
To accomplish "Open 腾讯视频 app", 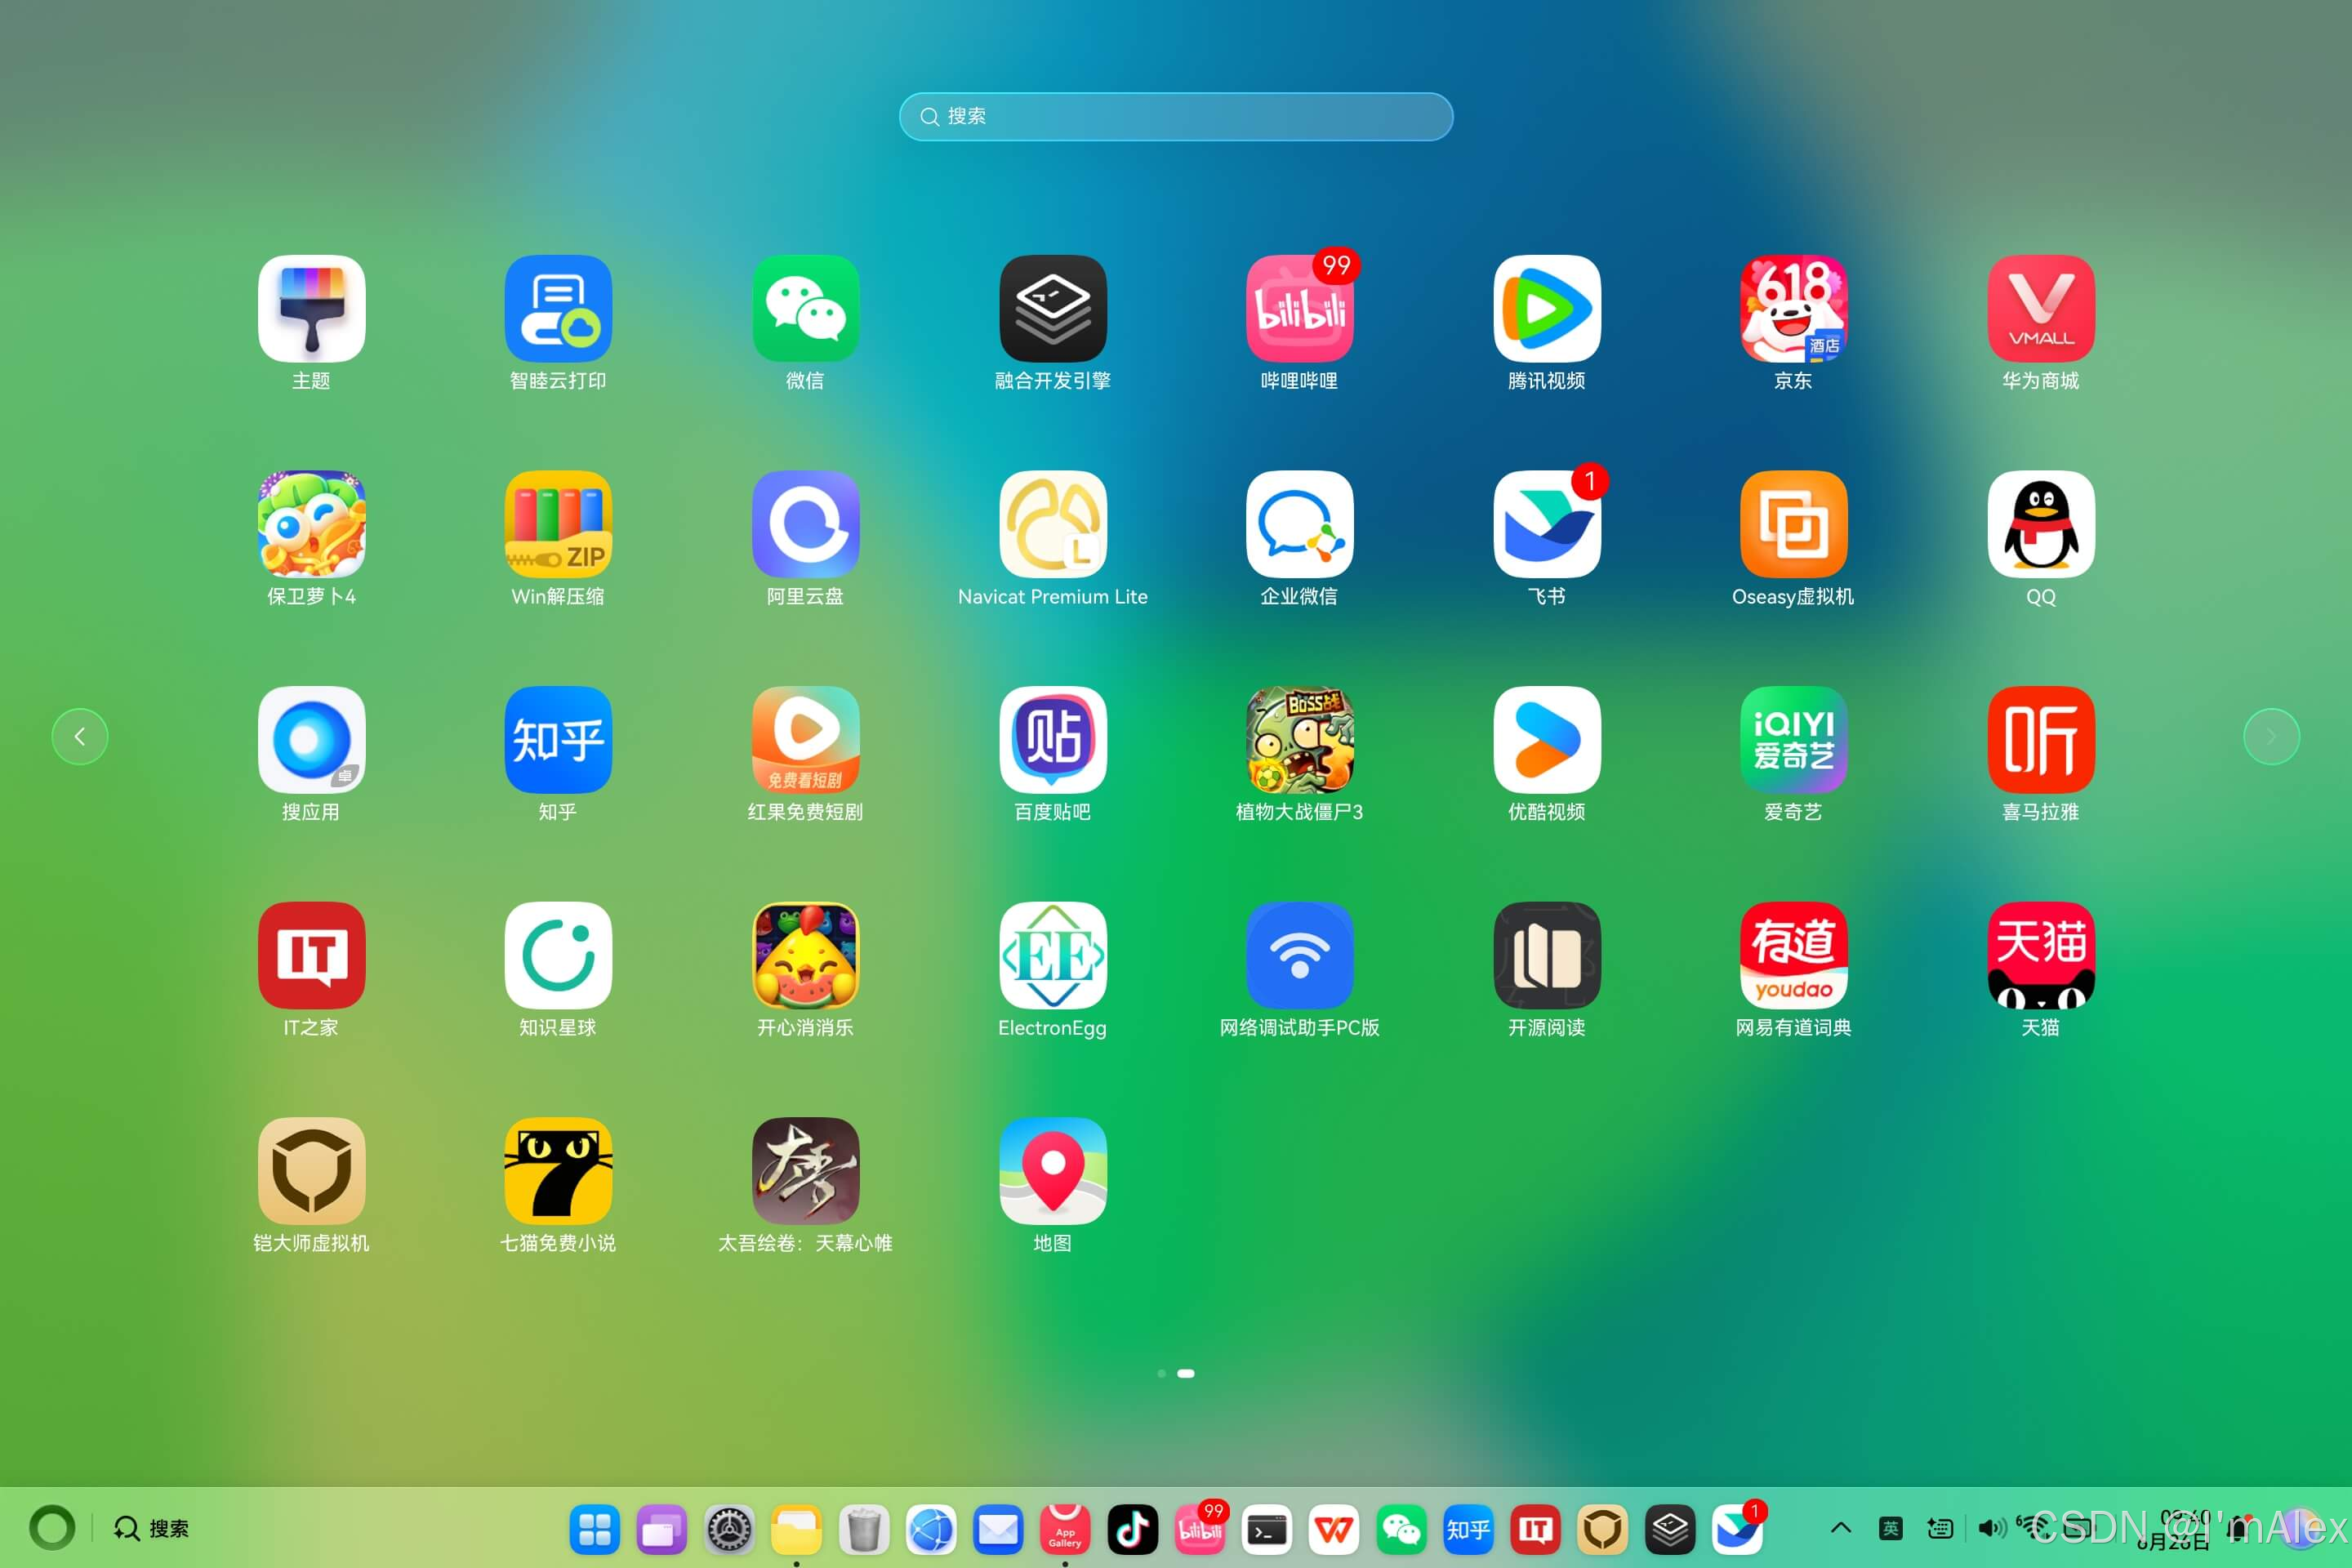I will pyautogui.click(x=1547, y=308).
